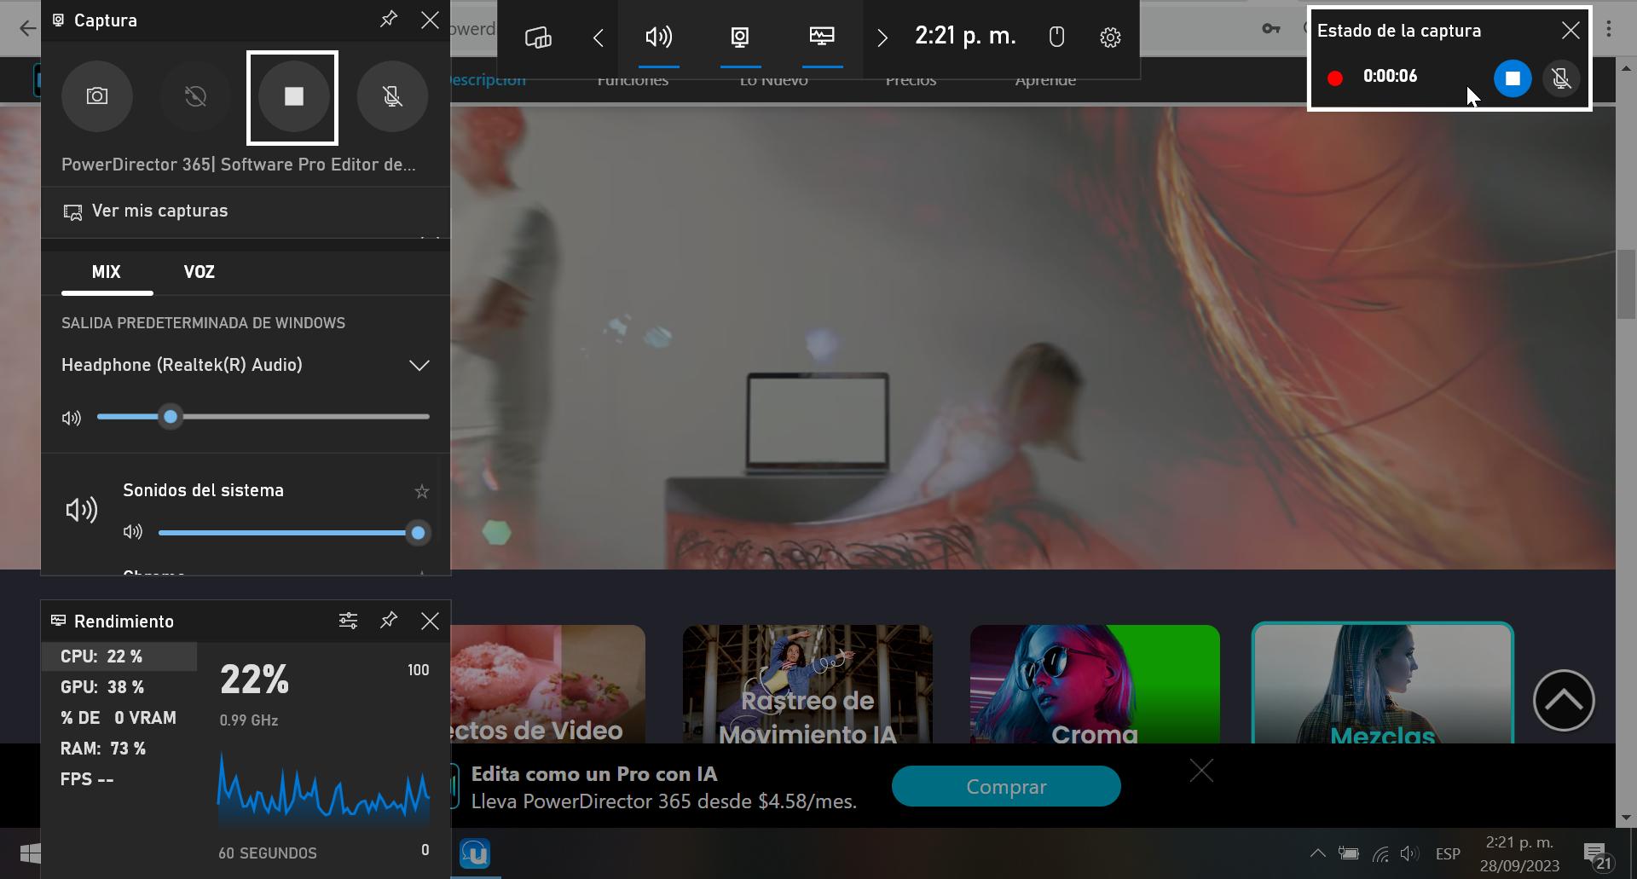Take a screenshot with the camera icon
The width and height of the screenshot is (1637, 879).
(x=96, y=96)
